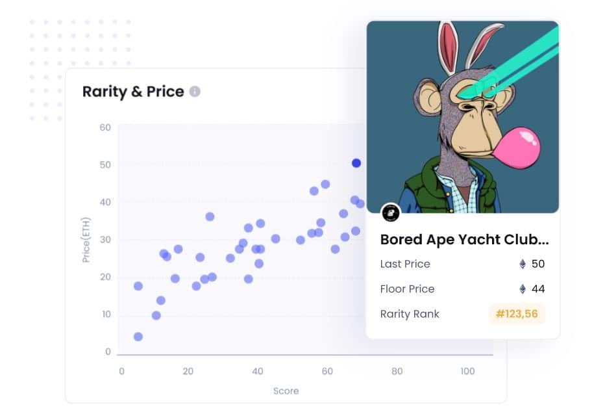605x412 pixels.
Task: Click the Ethereum icon next to Floor Price
Action: tap(523, 289)
